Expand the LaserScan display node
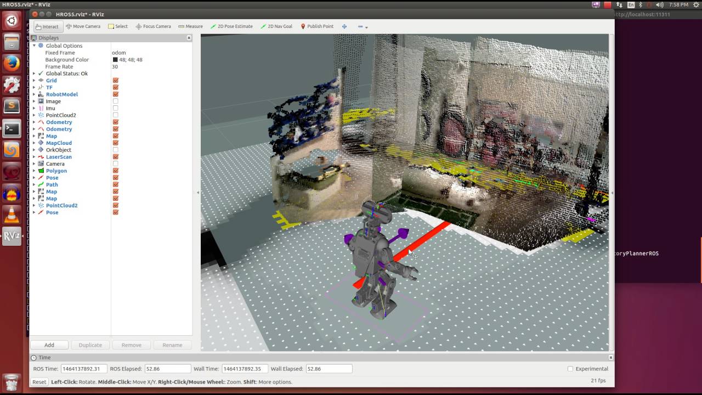Viewport: 702px width, 395px height. [x=34, y=157]
